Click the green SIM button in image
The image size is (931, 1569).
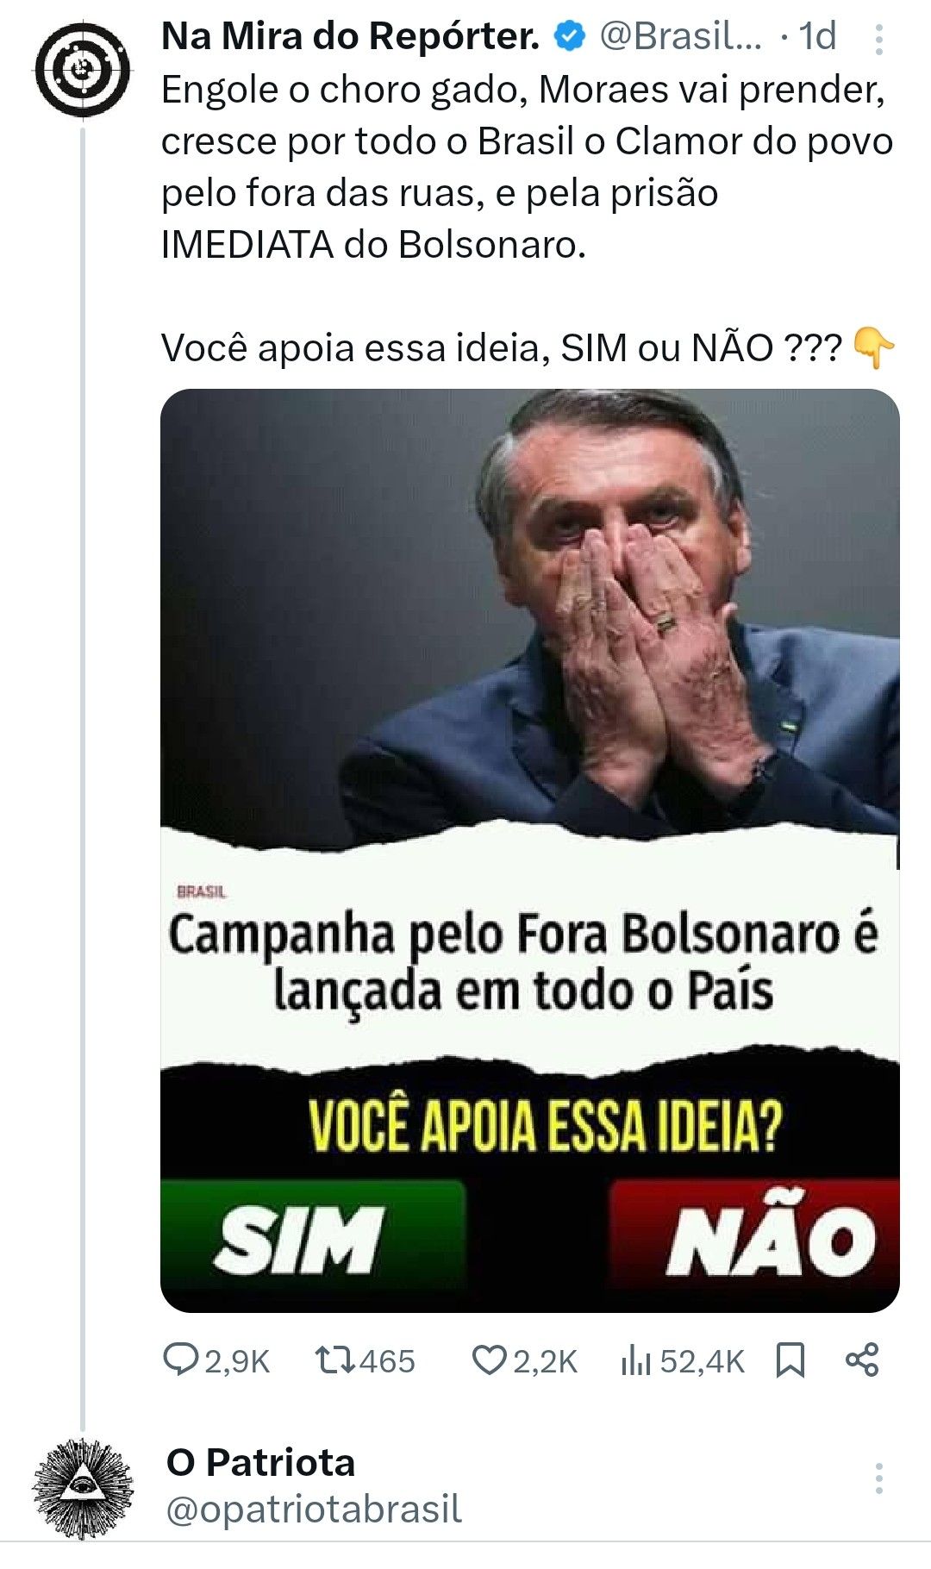click(313, 1236)
